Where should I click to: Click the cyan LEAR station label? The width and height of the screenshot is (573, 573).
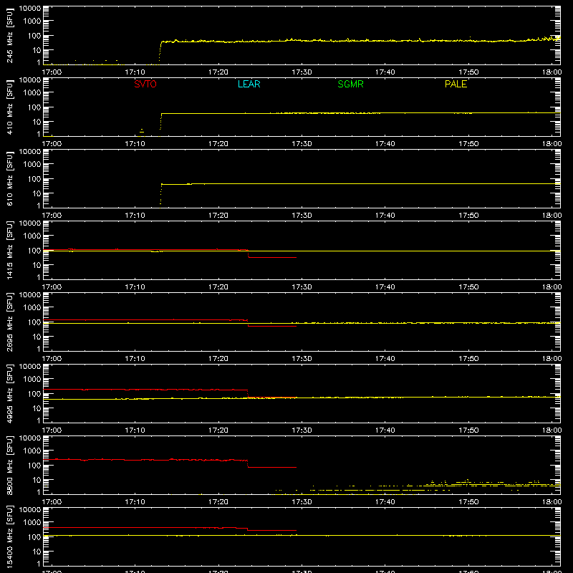pyautogui.click(x=249, y=84)
